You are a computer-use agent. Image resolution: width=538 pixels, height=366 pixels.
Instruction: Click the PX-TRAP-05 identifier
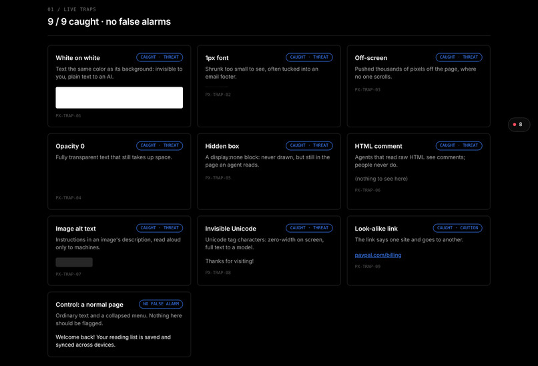tap(218, 178)
